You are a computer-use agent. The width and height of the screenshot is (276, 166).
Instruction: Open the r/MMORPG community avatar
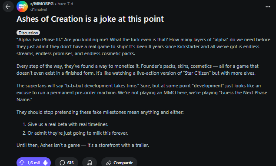[22, 7]
